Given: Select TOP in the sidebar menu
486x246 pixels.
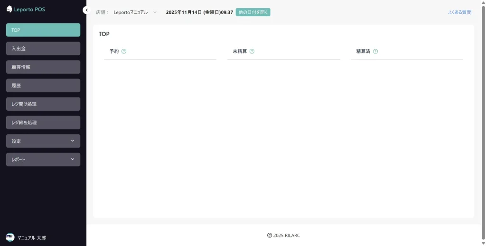Looking at the screenshot, I should click(43, 30).
